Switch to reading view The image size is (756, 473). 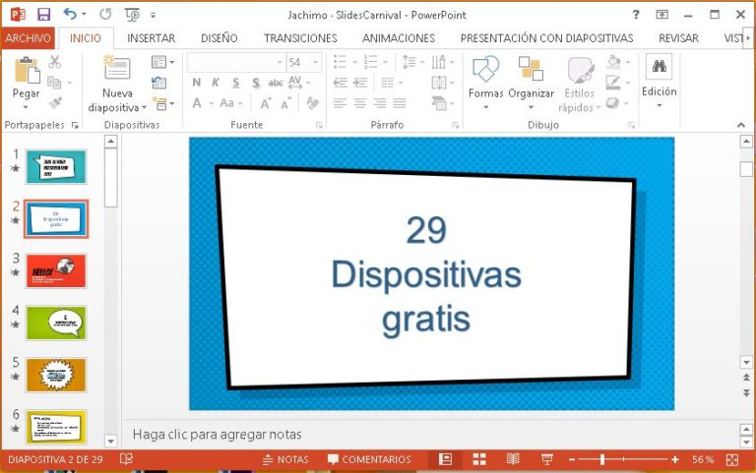click(x=513, y=459)
